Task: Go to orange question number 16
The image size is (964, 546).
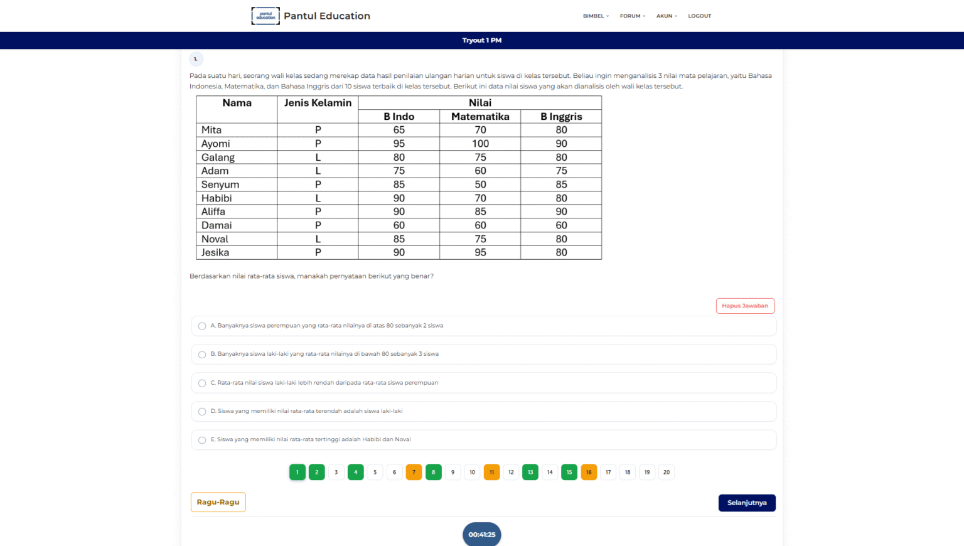Action: [589, 472]
